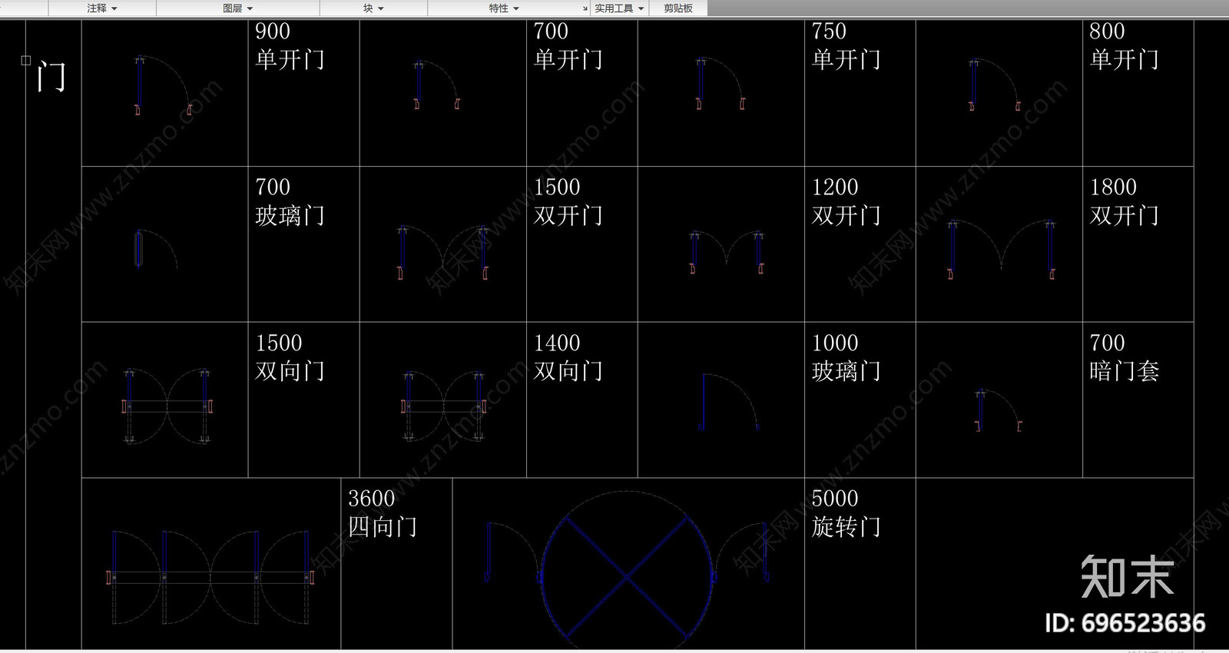The height and width of the screenshot is (653, 1229).
Task: Click the "1400 双向门" label text
Action: (568, 358)
